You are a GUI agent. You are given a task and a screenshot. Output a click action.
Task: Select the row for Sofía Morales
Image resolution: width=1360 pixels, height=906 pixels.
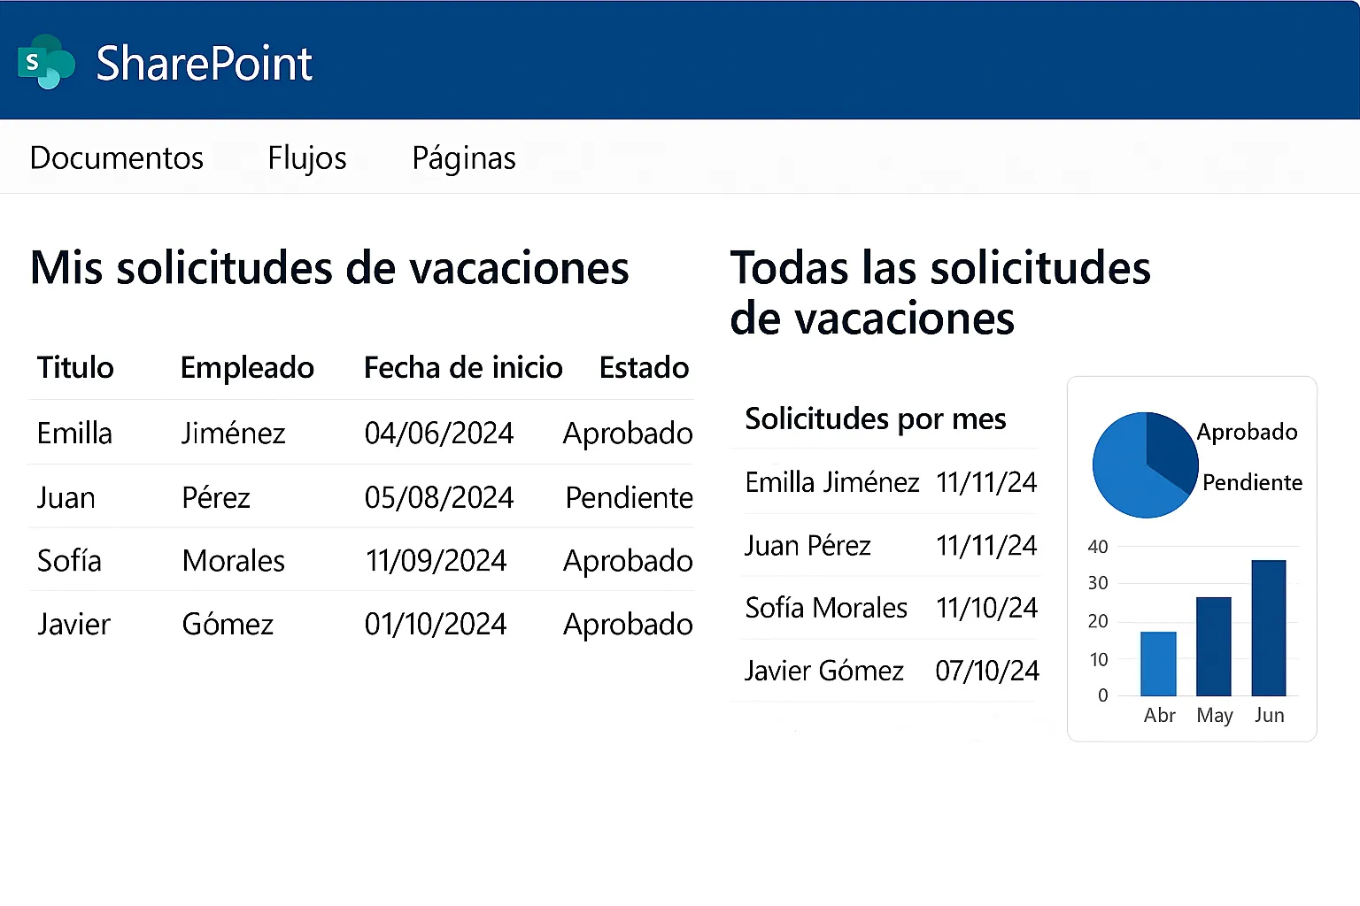[x=354, y=560]
